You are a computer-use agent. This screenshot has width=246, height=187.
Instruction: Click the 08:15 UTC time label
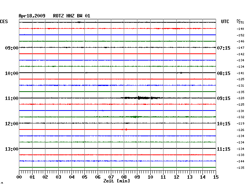[224, 73]
